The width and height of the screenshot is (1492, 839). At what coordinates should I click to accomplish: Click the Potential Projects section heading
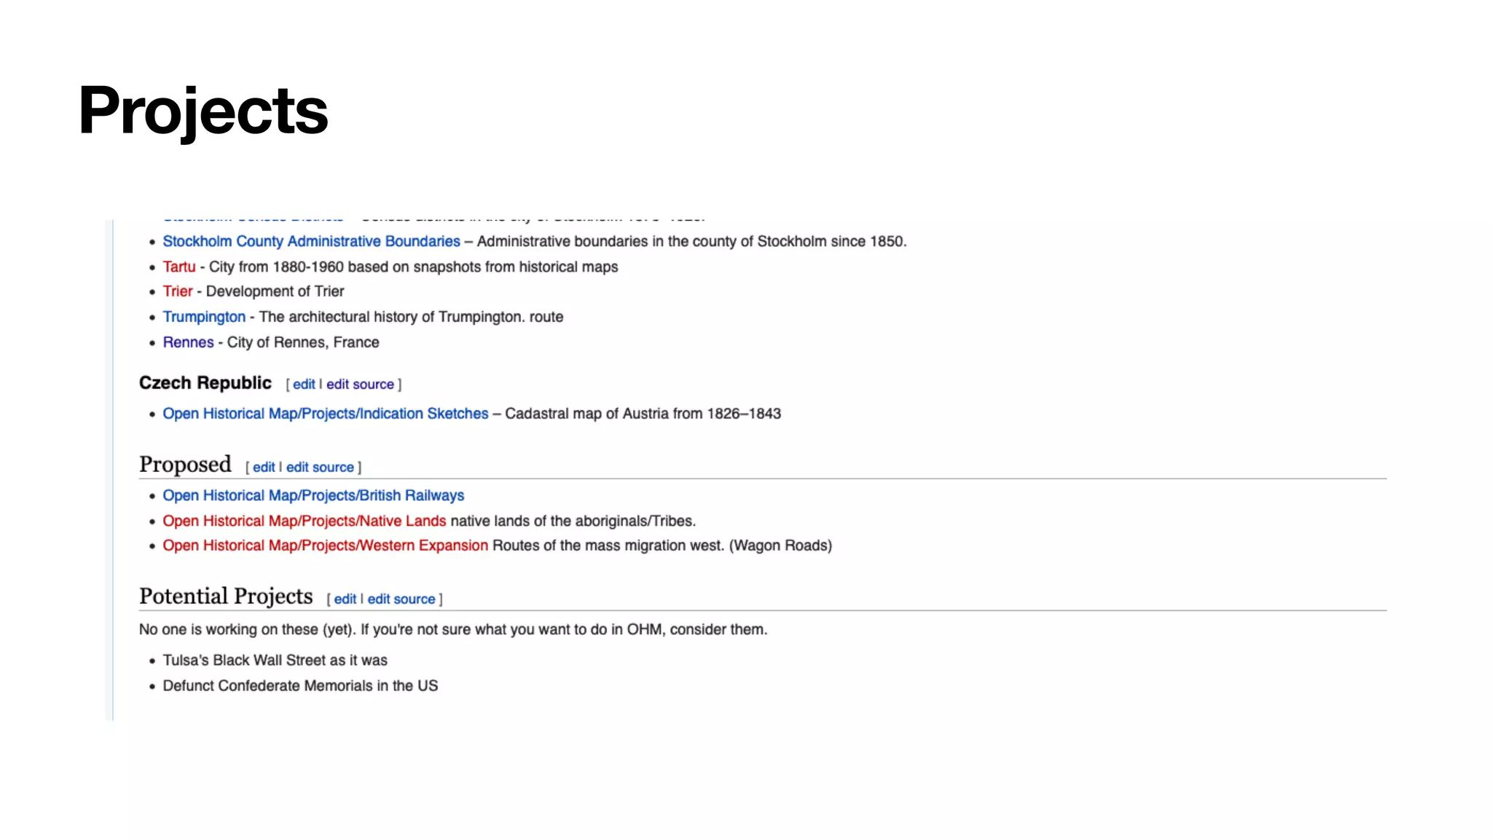226,596
